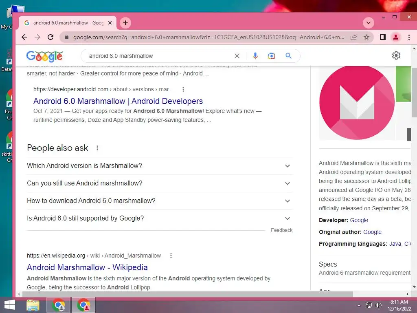Follow the Original author: Google link
The image size is (417, 313).
(x=372, y=232)
